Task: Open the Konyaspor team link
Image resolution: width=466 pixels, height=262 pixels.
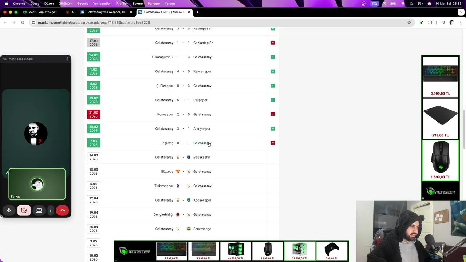Action: point(165,114)
